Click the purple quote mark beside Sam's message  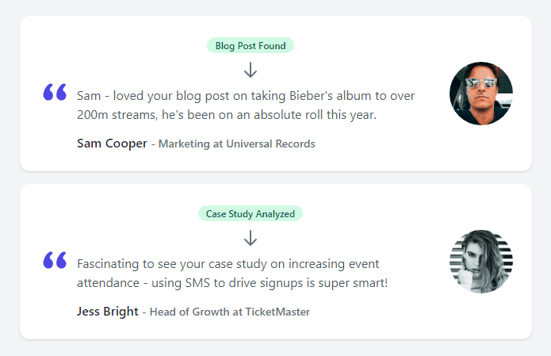(x=55, y=92)
